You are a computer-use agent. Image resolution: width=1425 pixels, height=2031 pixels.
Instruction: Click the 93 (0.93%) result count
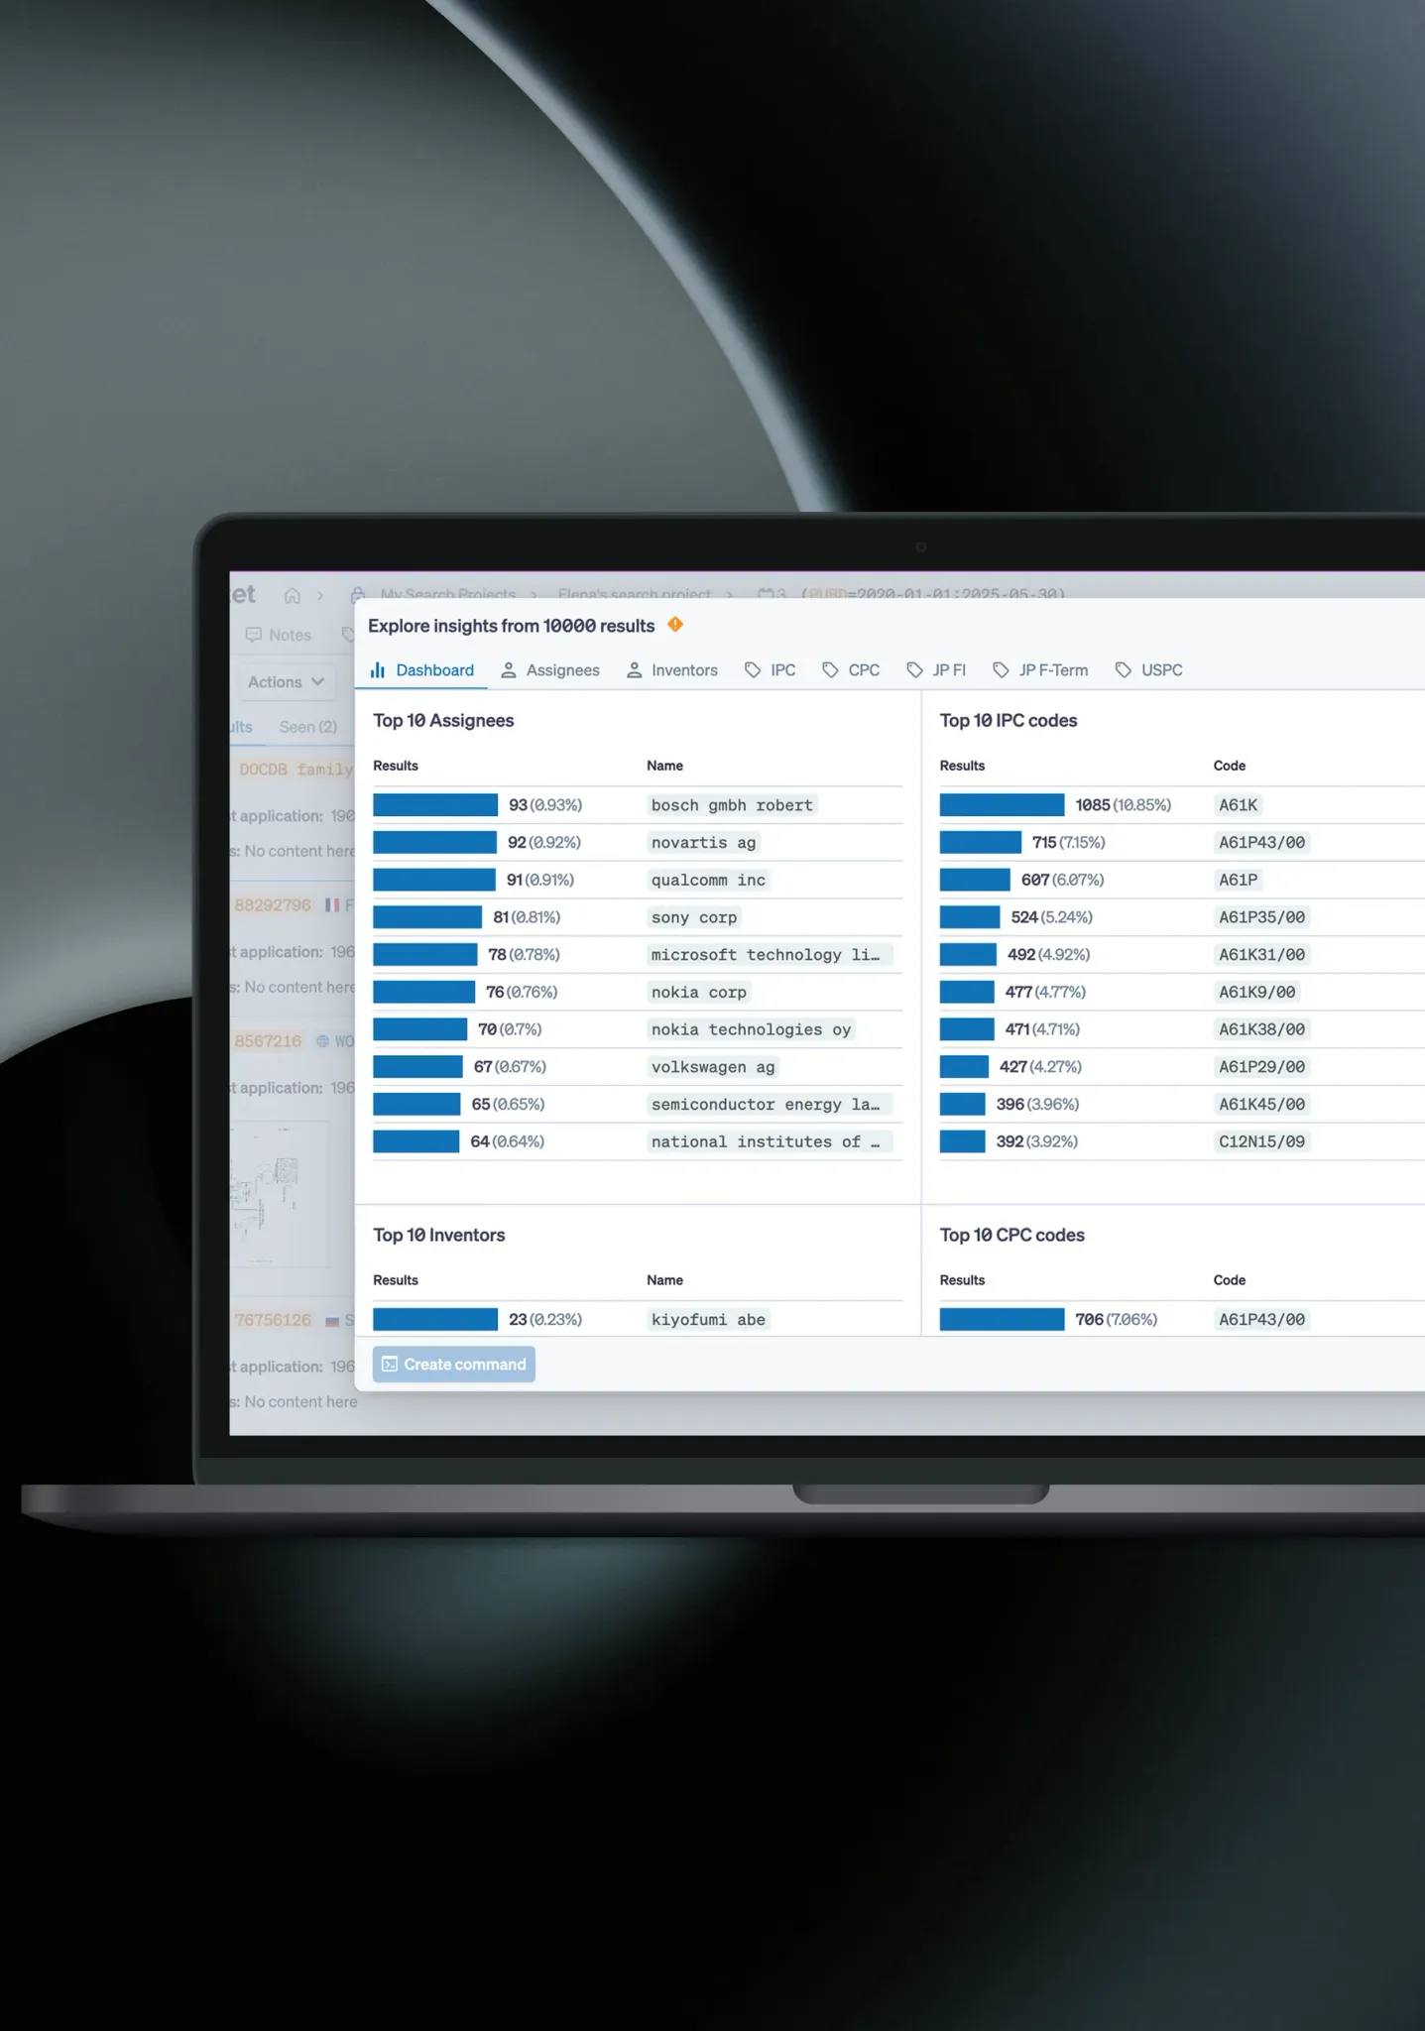[545, 805]
